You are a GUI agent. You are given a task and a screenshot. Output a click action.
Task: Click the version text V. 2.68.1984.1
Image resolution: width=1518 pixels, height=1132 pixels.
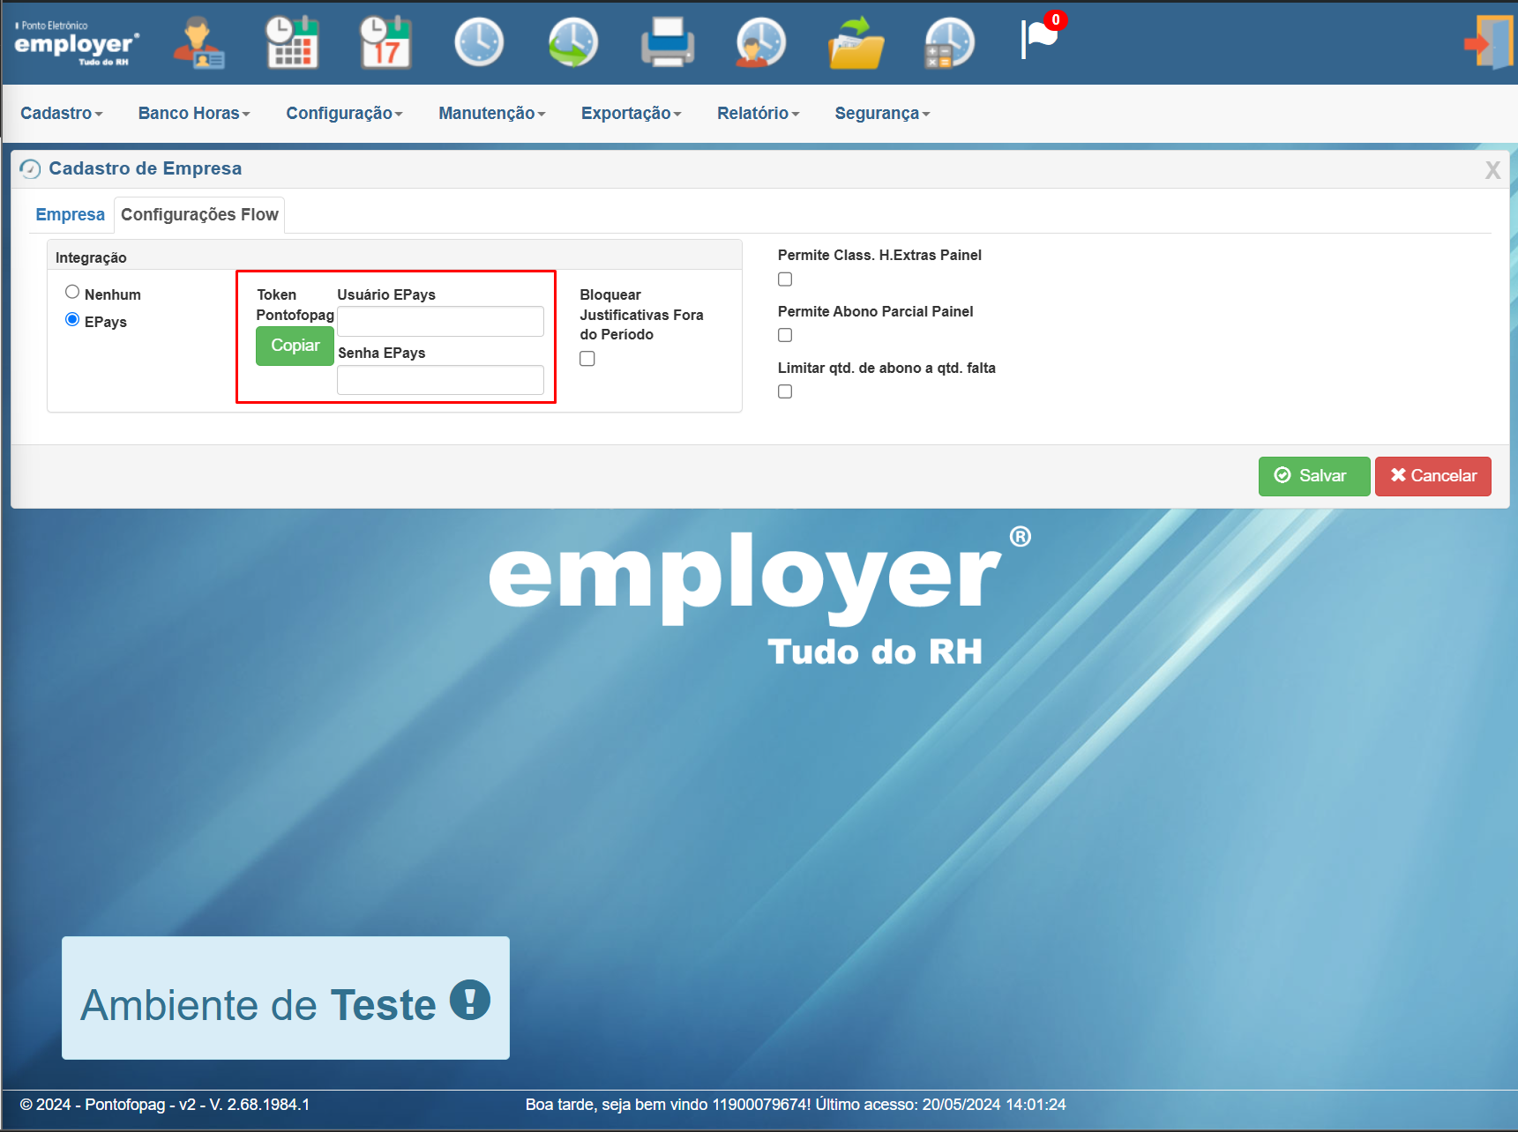(x=259, y=1105)
